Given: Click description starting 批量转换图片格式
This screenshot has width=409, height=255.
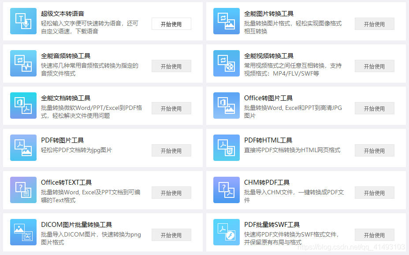Looking at the screenshot, I should pyautogui.click(x=293, y=27).
